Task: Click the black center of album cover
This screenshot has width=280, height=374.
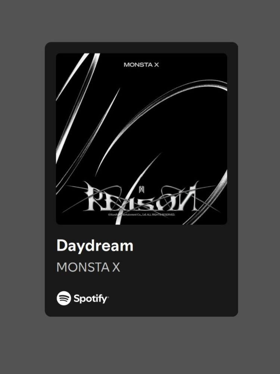Action: click(x=171, y=134)
